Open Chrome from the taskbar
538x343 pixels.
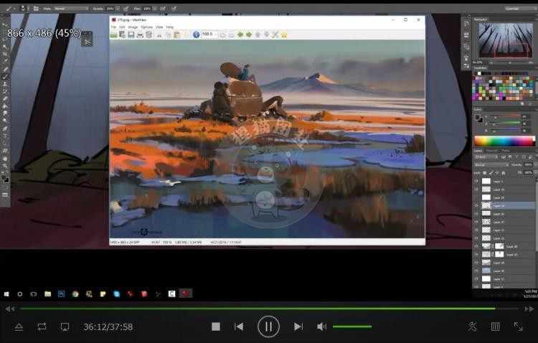pyautogui.click(x=75, y=294)
